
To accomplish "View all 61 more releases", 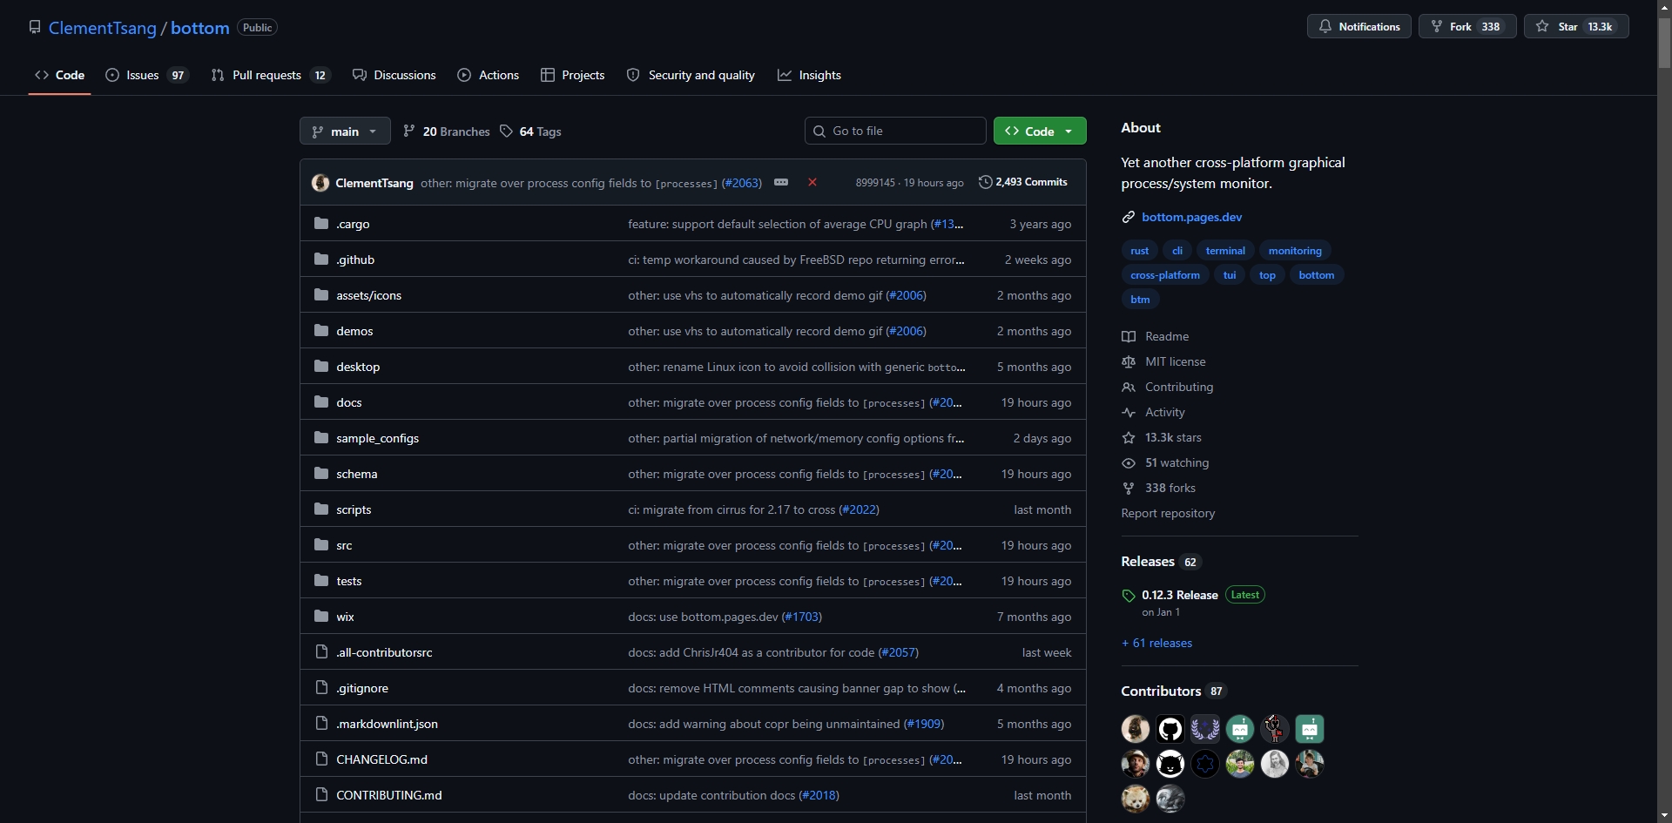I will (1157, 643).
